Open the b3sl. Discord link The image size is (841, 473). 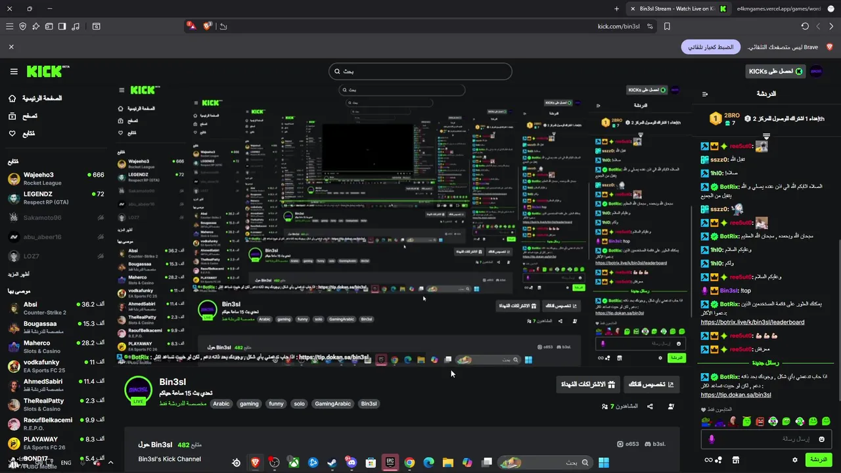coord(655,444)
